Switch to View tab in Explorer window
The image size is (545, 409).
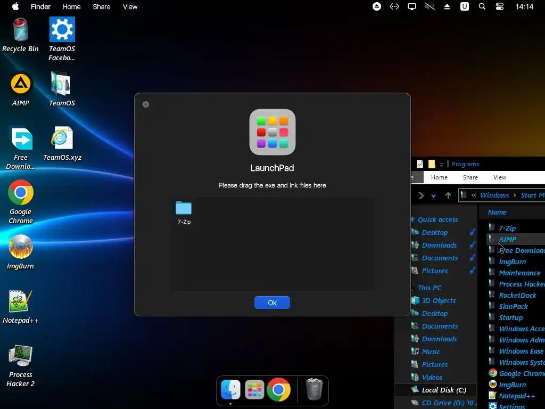[x=500, y=177]
